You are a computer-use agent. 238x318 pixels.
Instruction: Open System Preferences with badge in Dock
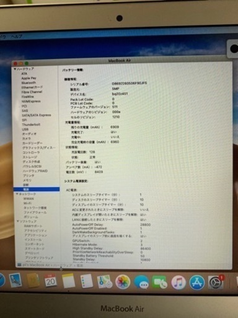(x=216, y=282)
